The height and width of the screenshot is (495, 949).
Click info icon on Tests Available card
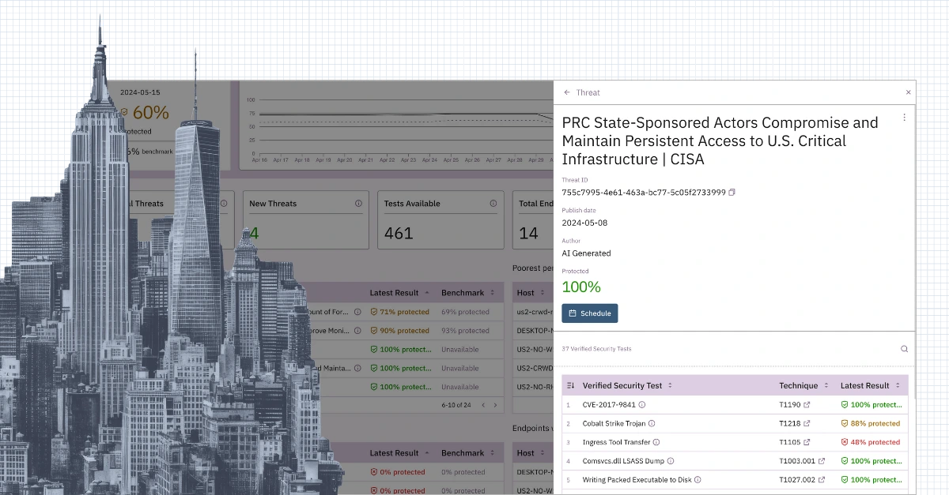(493, 204)
